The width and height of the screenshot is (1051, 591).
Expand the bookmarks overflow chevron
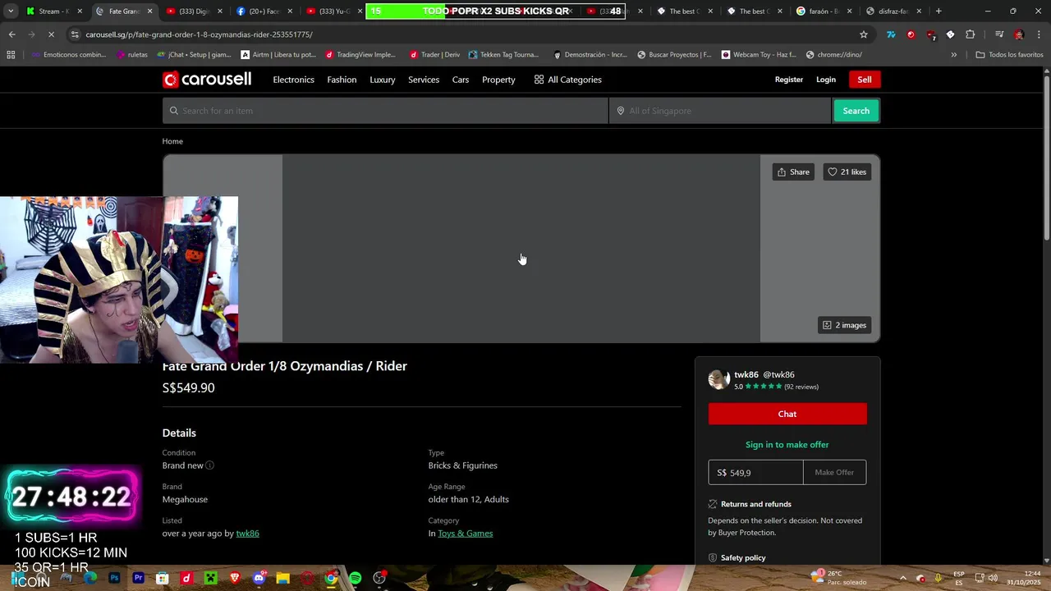coord(953,55)
